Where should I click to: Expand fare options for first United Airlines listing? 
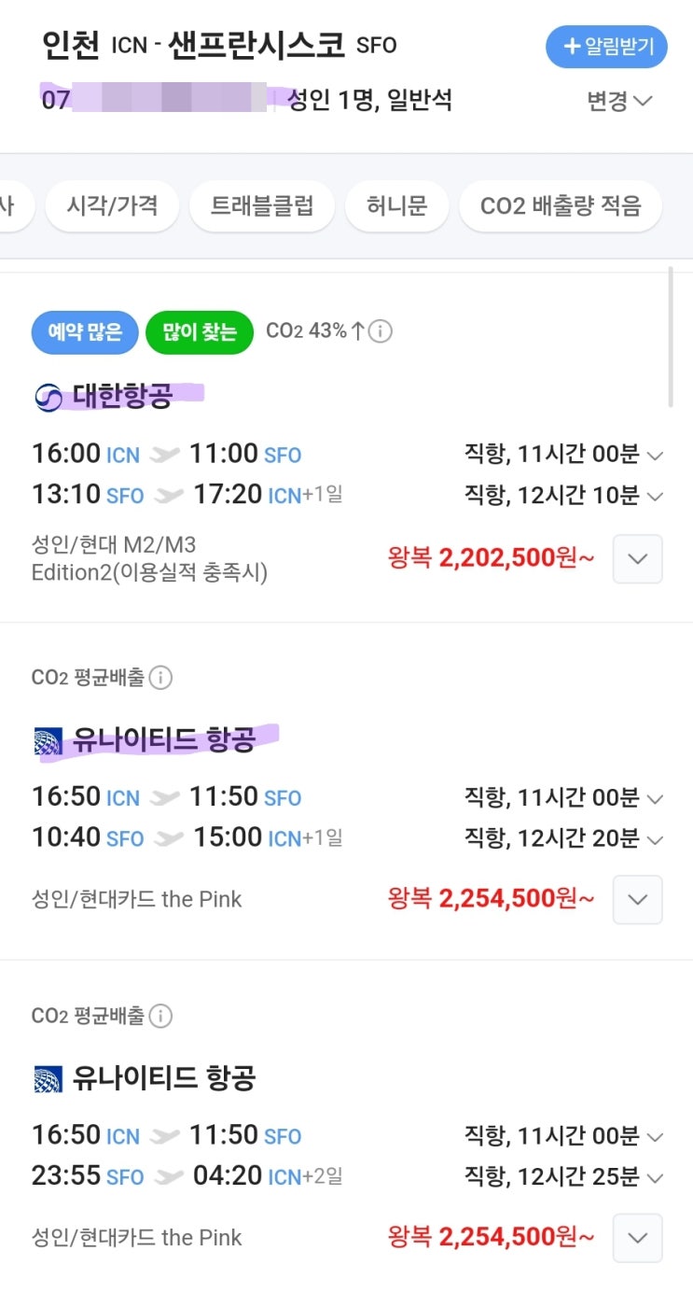pyautogui.click(x=638, y=900)
